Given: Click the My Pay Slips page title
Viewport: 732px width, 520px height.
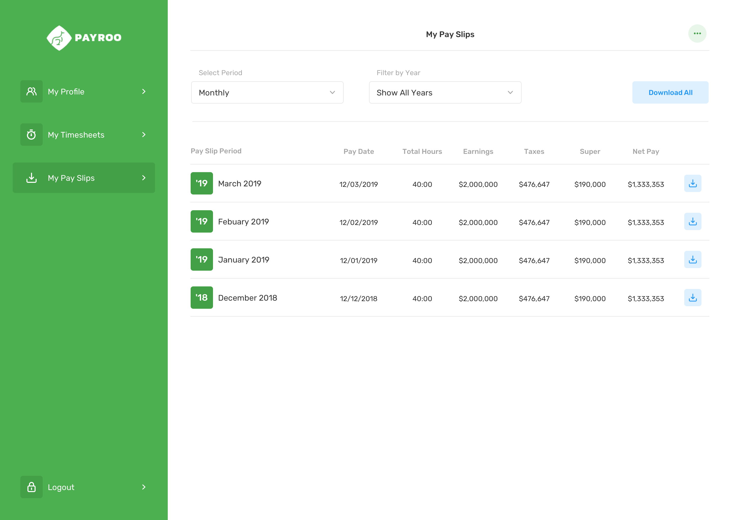Looking at the screenshot, I should point(450,34).
